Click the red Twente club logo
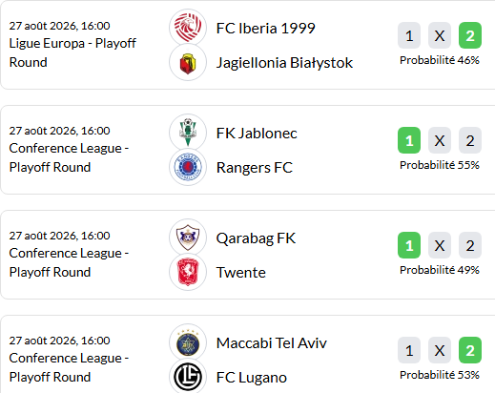This screenshot has width=495, height=393. tap(188, 273)
